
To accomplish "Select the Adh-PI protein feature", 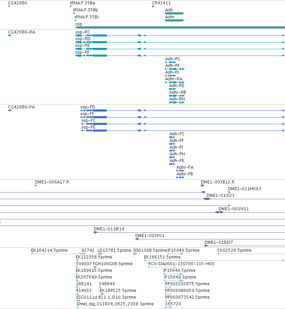I will click(172, 151).
